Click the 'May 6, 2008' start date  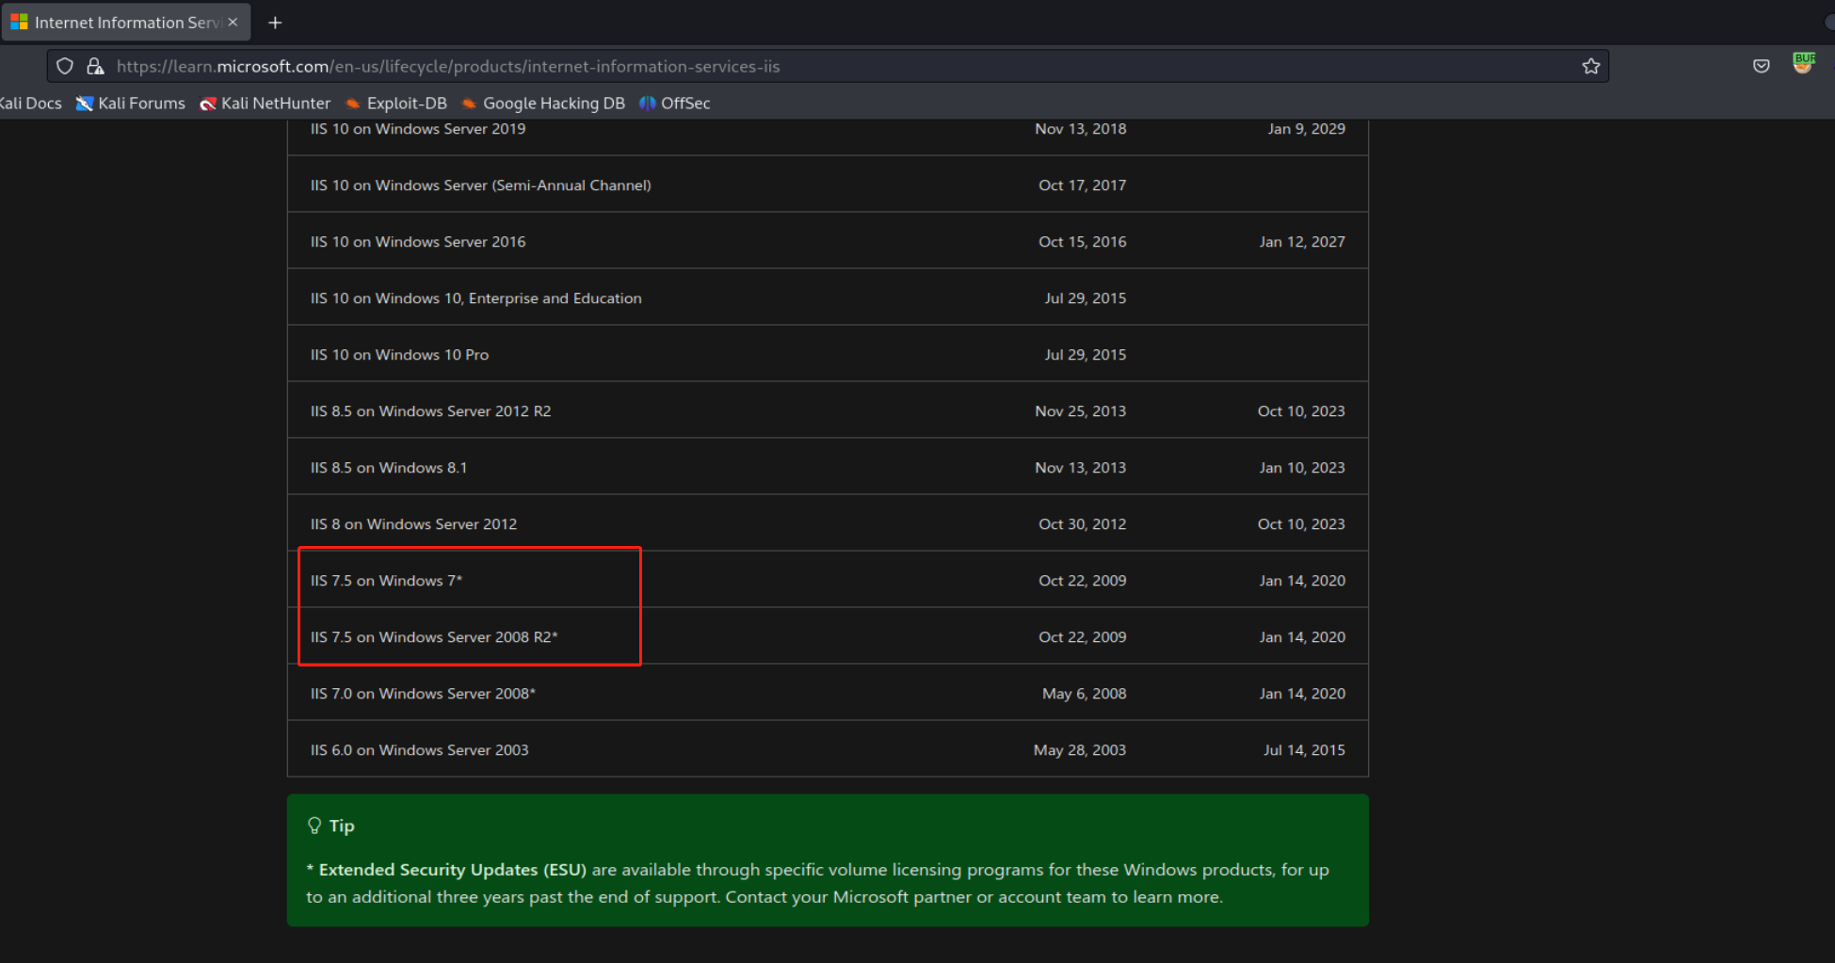1085,694
